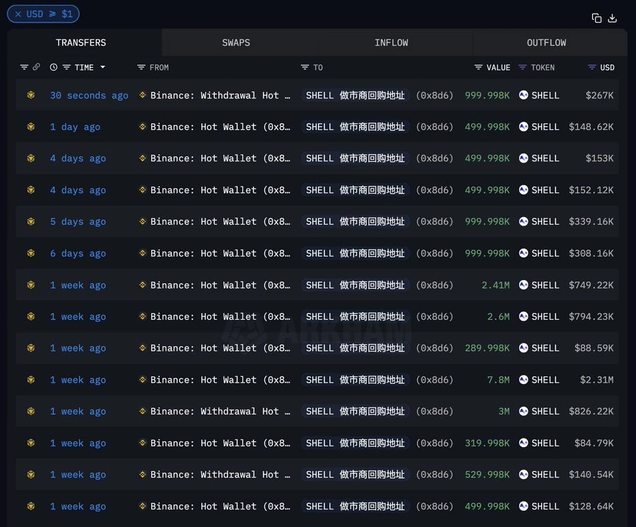Open the "5 days ago" transaction link

[78, 221]
